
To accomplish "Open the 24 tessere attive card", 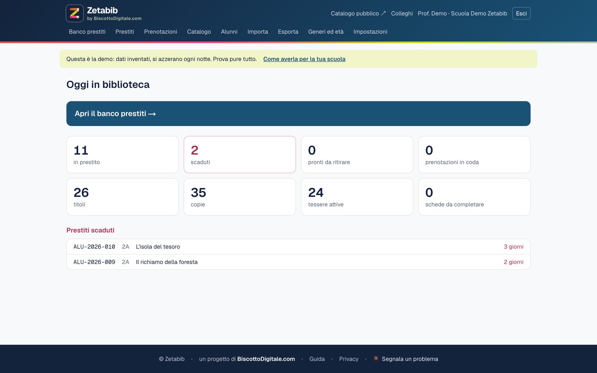I will [357, 197].
